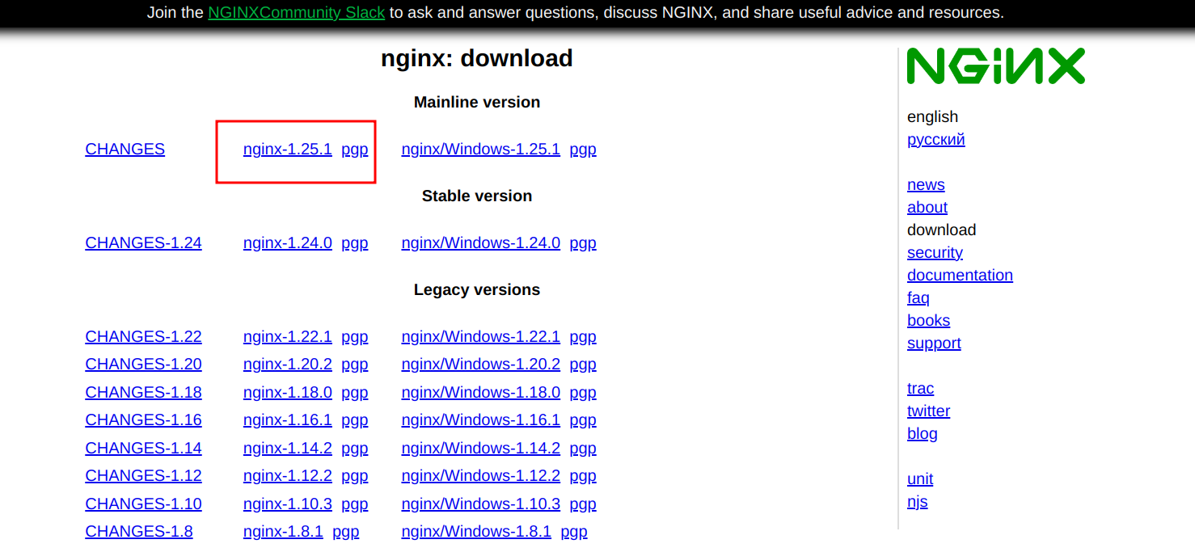Open pgp signature for nginx-1.25.1

tap(355, 149)
